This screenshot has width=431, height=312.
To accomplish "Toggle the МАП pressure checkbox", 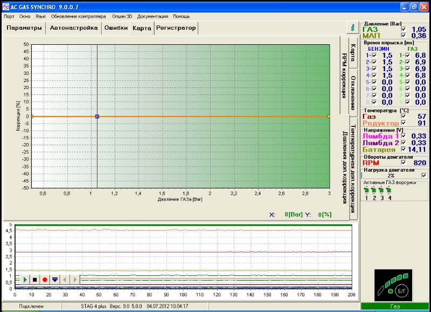I will coord(404,36).
